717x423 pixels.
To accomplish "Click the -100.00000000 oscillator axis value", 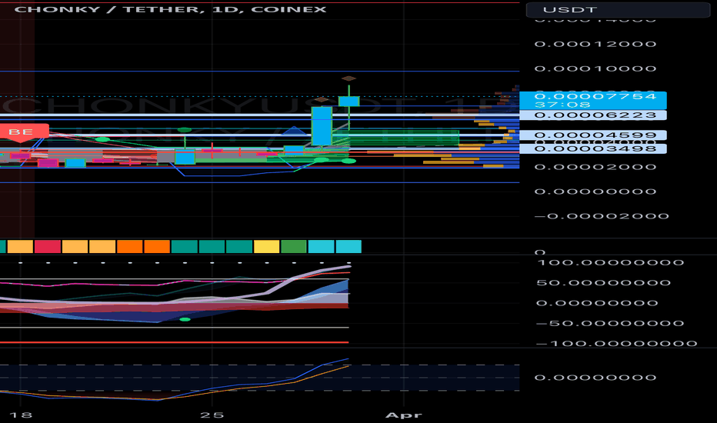I will pos(616,344).
